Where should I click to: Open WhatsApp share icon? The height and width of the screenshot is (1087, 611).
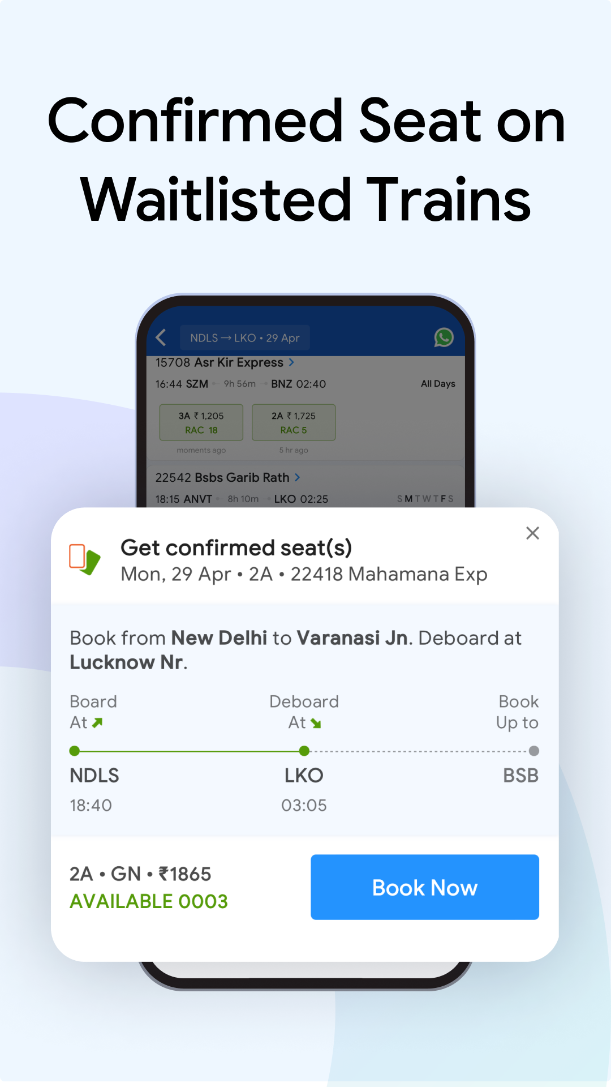(x=444, y=337)
